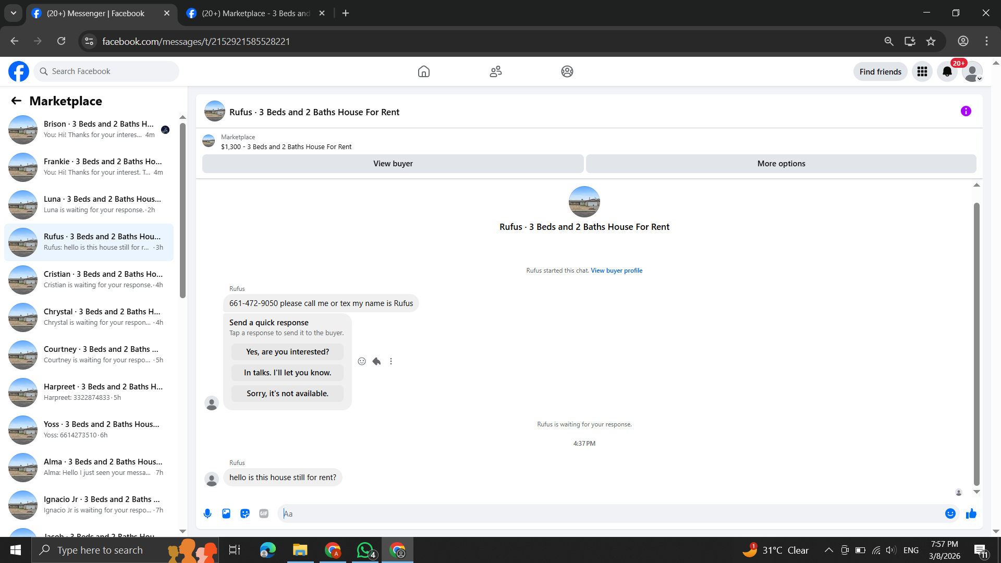Open the conversation information icon

(966, 111)
